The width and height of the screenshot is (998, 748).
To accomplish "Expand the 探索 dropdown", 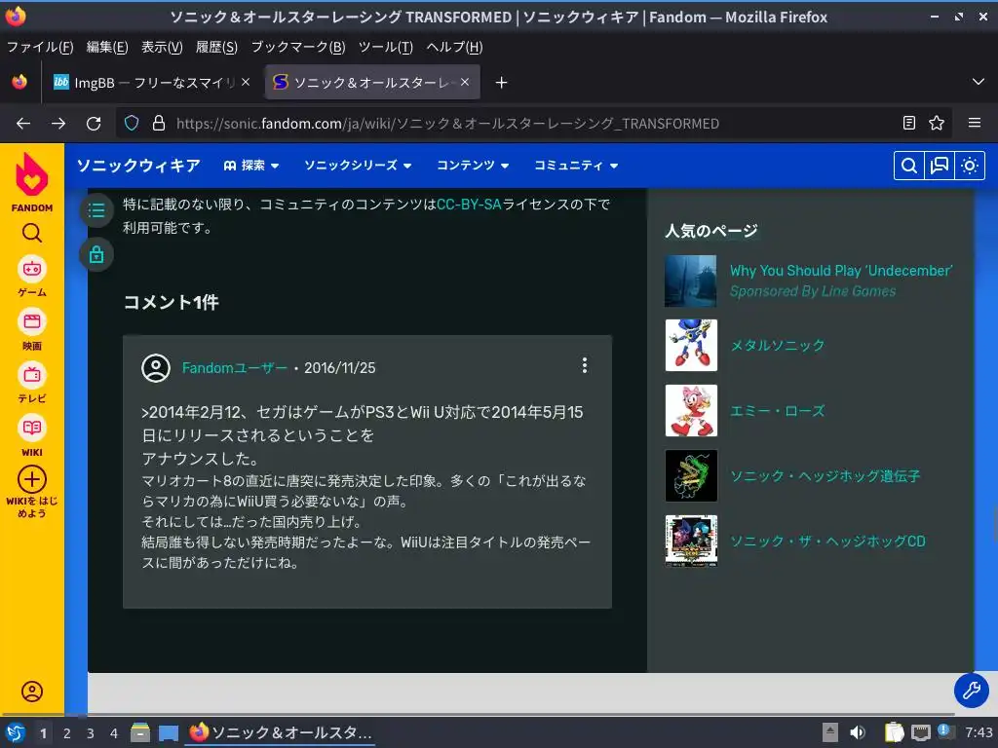I will click(x=251, y=166).
